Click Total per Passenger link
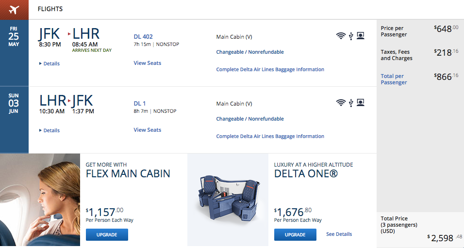Viewport: 464px width, 248px height. coord(394,79)
